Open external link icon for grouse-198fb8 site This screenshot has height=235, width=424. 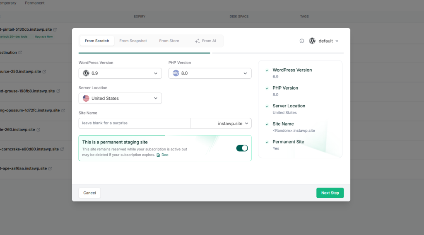[58, 91]
